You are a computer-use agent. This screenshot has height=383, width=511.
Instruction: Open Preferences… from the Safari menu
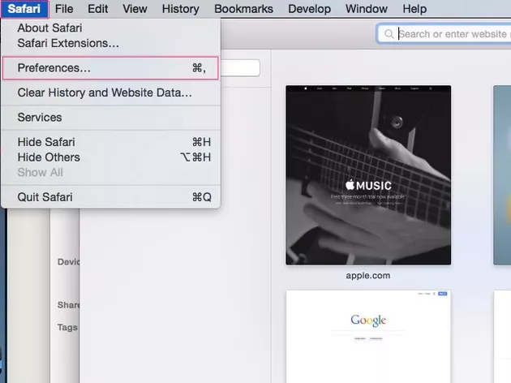click(111, 68)
